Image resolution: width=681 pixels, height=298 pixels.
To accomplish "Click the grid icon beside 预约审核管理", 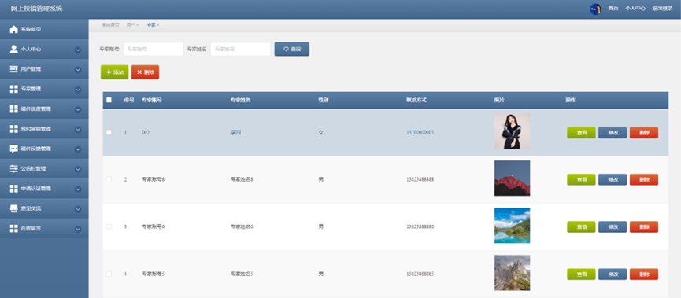I will click(14, 129).
